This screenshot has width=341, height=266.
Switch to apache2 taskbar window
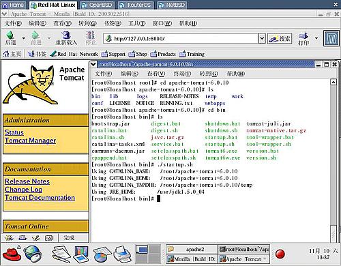192,249
